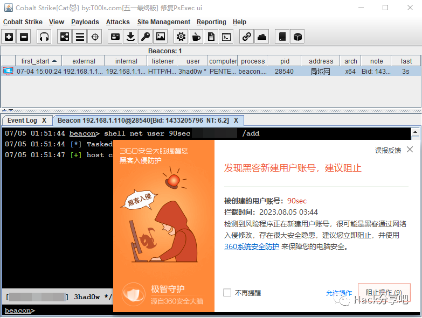Screen dimensions: 422x318
Task: Click the cube About icon
Action: point(298,37)
